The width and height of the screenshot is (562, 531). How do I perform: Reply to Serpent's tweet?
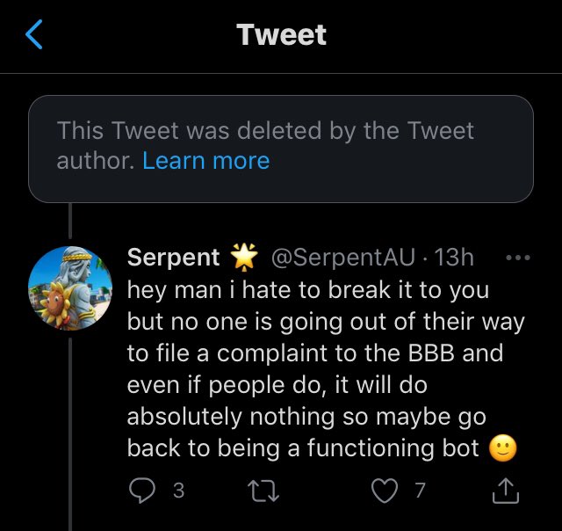tap(140, 491)
